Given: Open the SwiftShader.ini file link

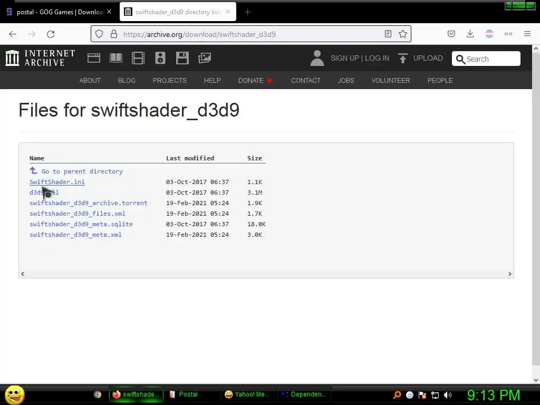Looking at the screenshot, I should point(57,182).
